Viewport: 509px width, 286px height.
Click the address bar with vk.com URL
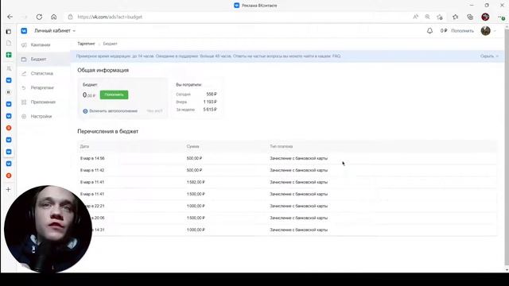coord(110,17)
